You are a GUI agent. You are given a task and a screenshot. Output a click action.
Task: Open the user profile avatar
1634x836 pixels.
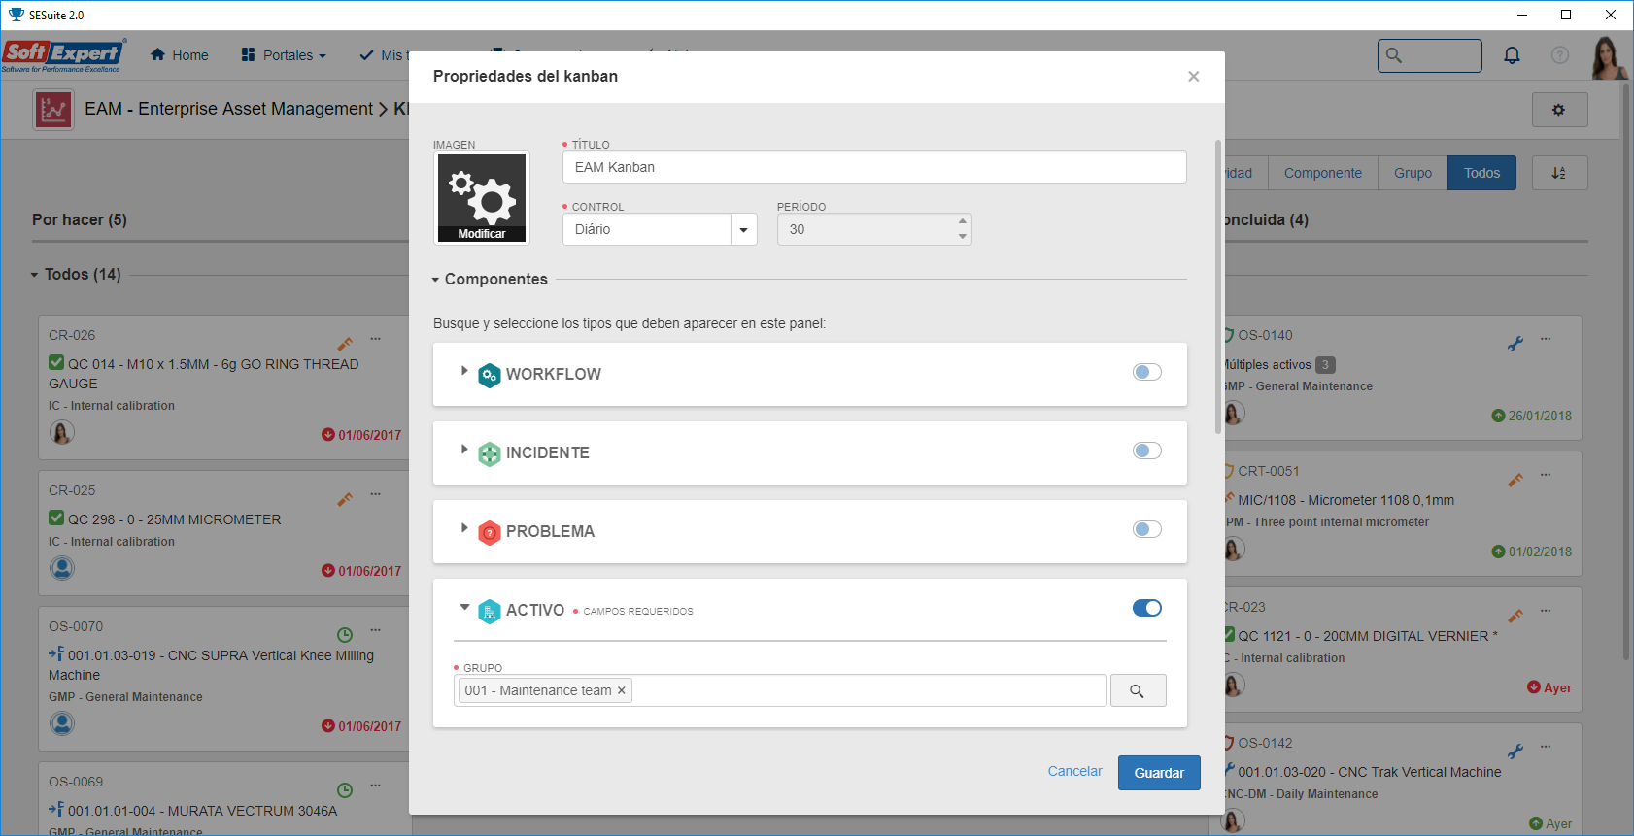coord(1609,56)
